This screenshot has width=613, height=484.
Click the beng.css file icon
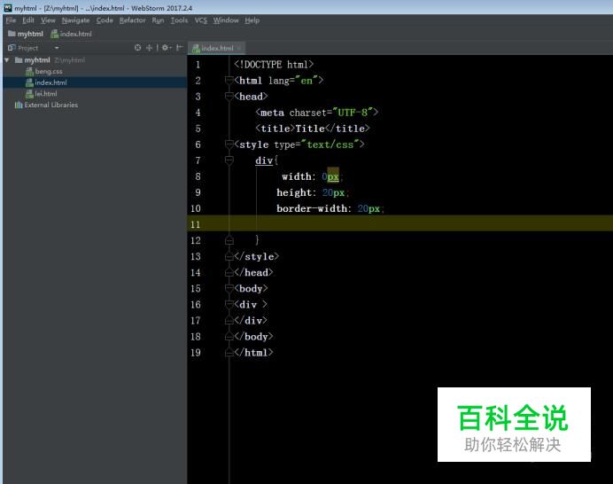[29, 72]
